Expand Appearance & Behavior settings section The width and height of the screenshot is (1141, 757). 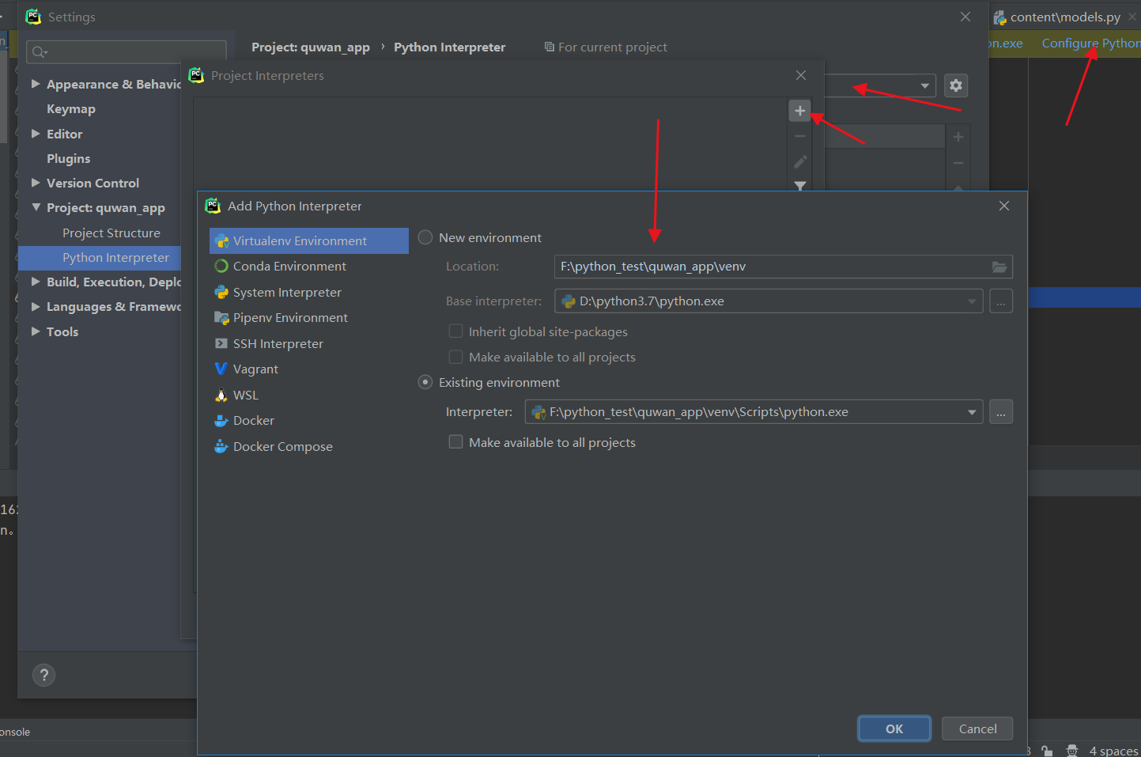pyautogui.click(x=36, y=83)
